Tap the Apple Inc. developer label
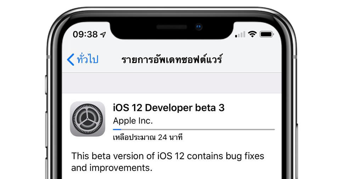This screenshot has width=343, height=179. 133,121
